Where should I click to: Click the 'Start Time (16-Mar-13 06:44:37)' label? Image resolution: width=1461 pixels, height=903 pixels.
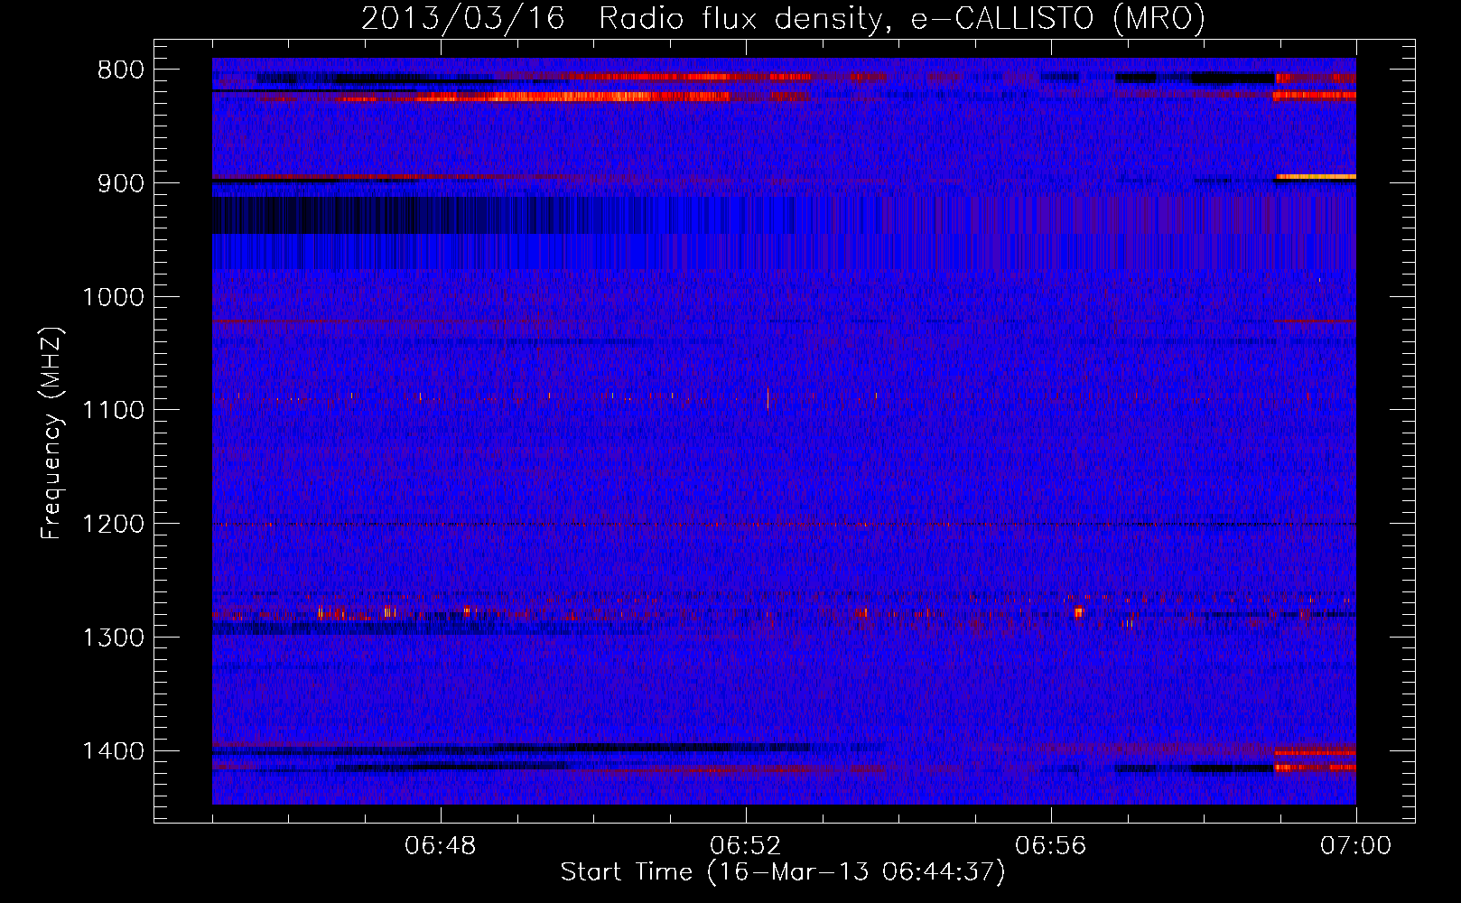[783, 872]
